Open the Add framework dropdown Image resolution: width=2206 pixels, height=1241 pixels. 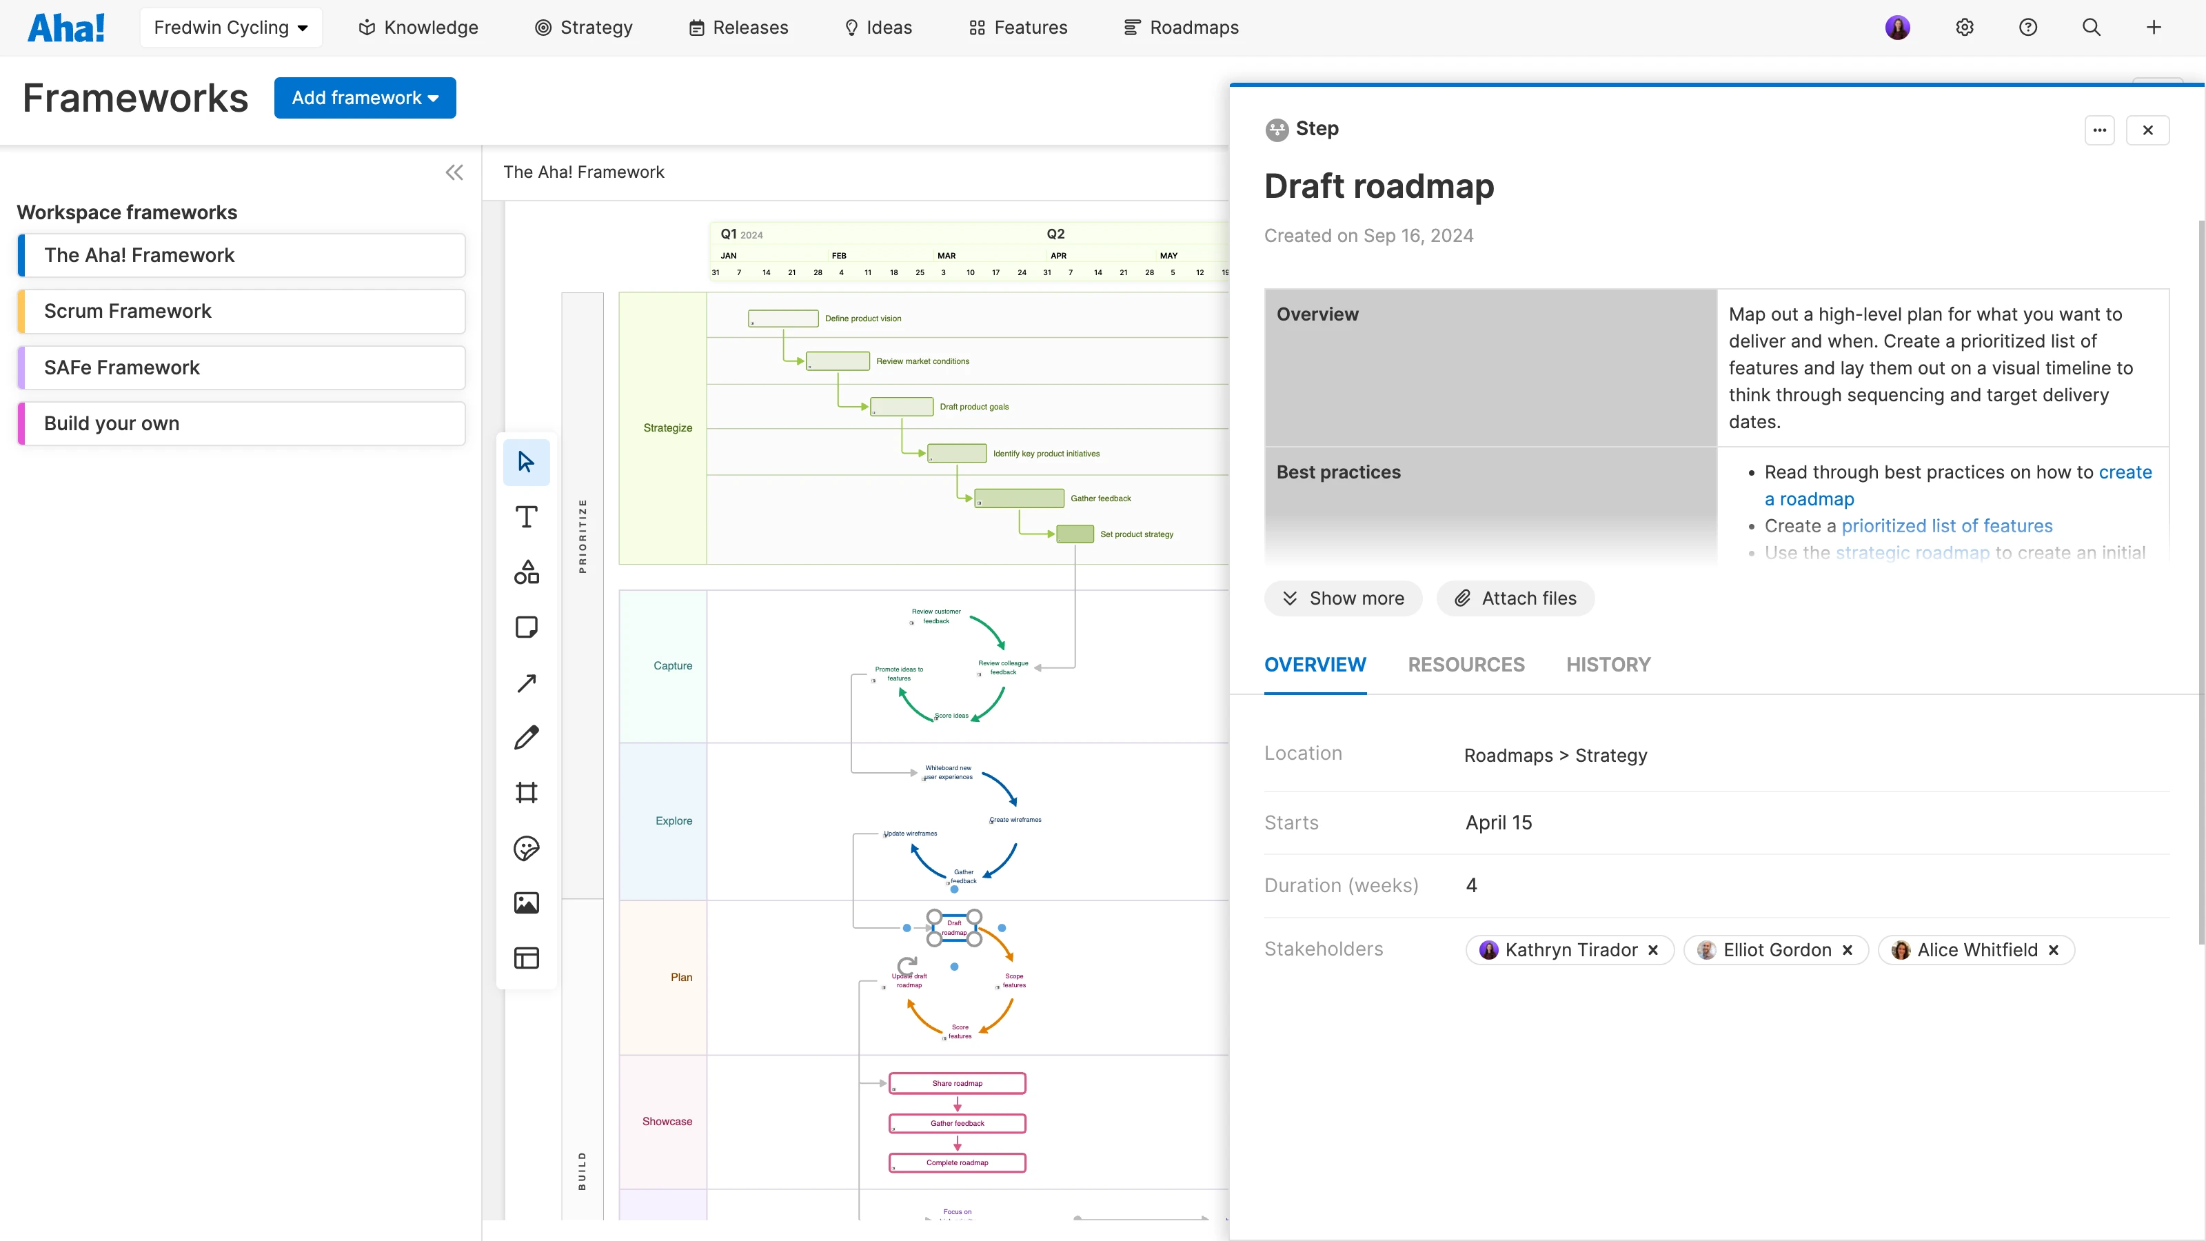point(365,98)
